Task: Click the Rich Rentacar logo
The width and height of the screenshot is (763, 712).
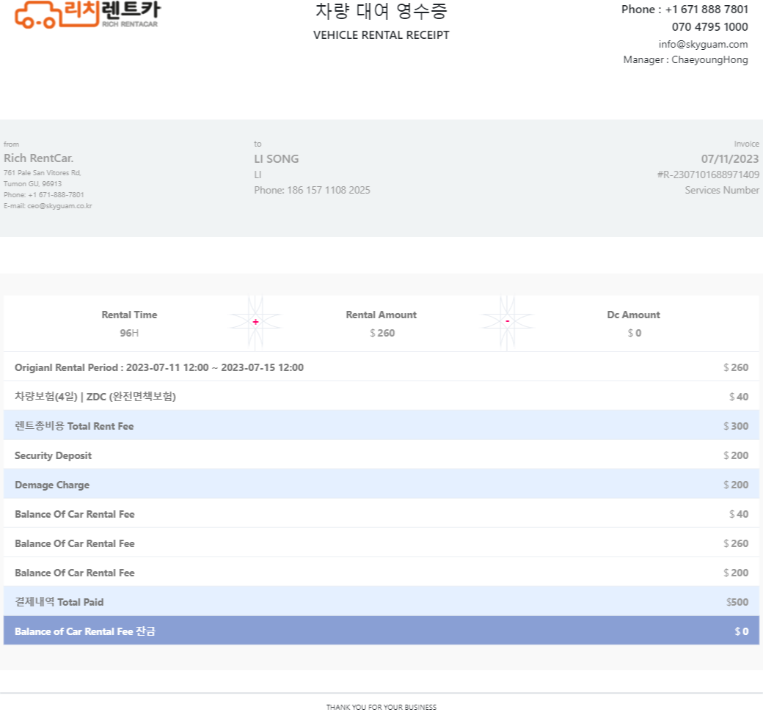Action: point(87,14)
